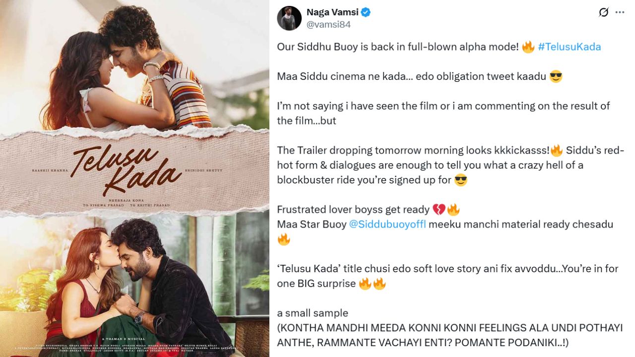Screen dimensions: 635x357
Task: Click the dialogue sample text in capitals
Action: [449, 335]
